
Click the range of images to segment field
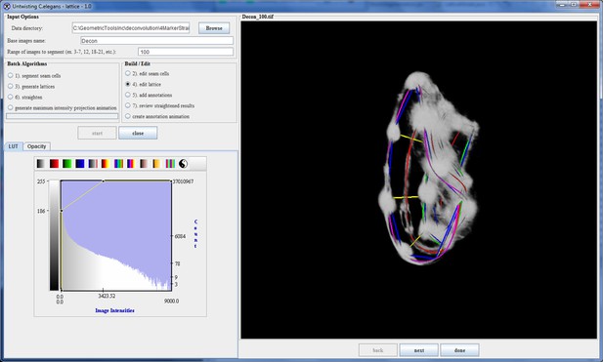[x=186, y=52]
